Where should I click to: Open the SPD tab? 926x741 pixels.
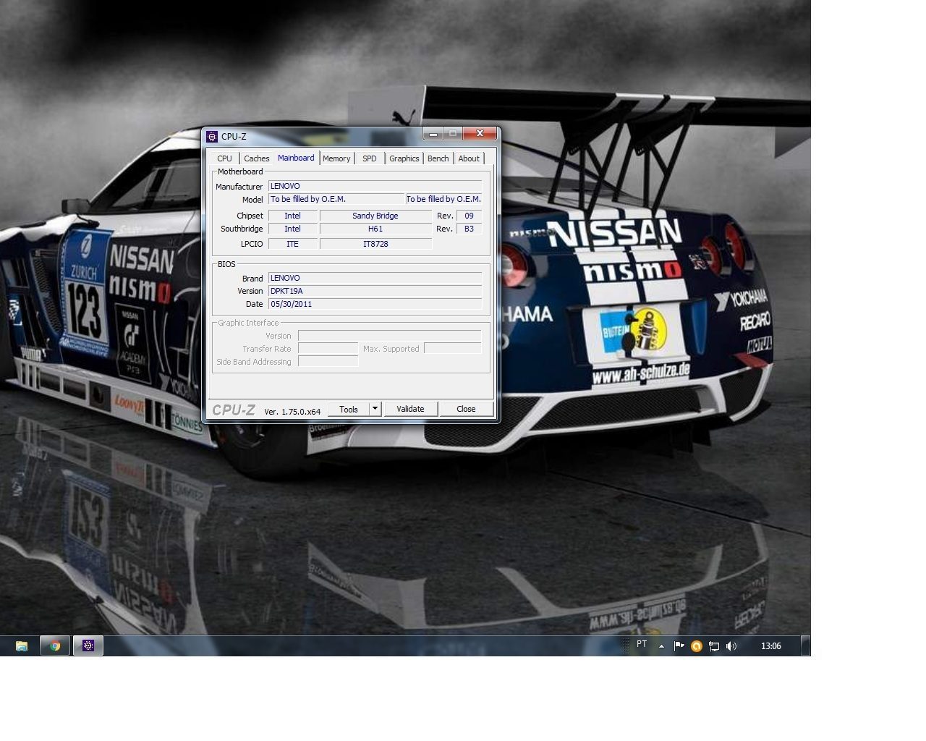point(370,158)
